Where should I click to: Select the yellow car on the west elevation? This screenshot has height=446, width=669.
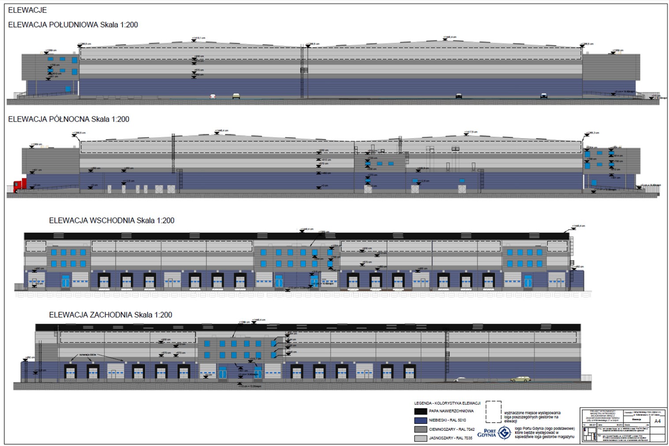(520, 379)
